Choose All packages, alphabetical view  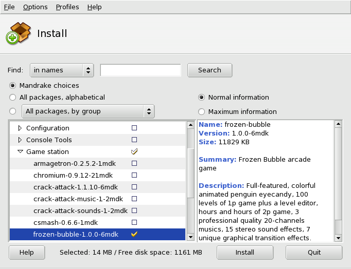click(x=13, y=97)
